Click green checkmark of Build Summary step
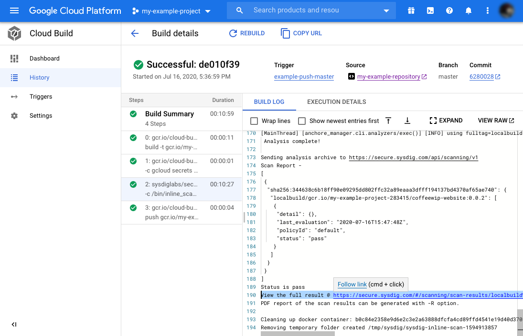Image resolution: width=523 pixels, height=336 pixels. click(x=133, y=114)
